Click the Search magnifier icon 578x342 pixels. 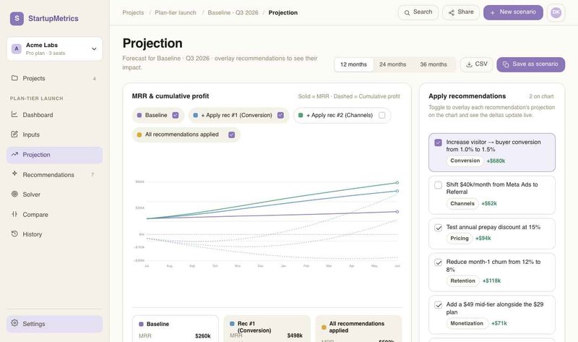(x=407, y=12)
